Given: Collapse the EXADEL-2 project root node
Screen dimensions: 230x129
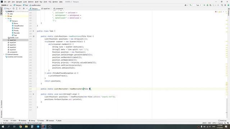Looking at the screenshot, I should tap(4, 11).
